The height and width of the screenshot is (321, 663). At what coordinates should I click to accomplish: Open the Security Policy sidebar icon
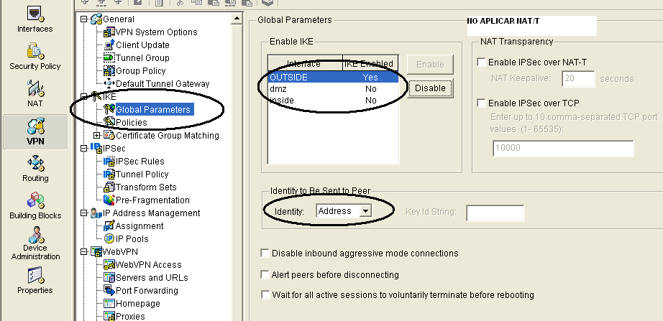pyautogui.click(x=35, y=52)
